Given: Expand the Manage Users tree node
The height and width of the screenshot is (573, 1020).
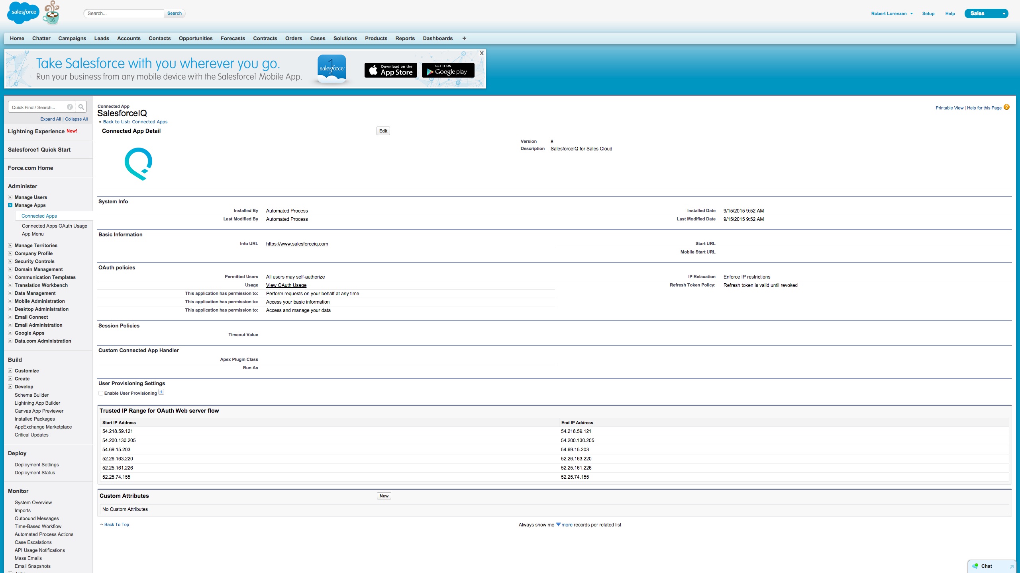Looking at the screenshot, I should [x=10, y=197].
